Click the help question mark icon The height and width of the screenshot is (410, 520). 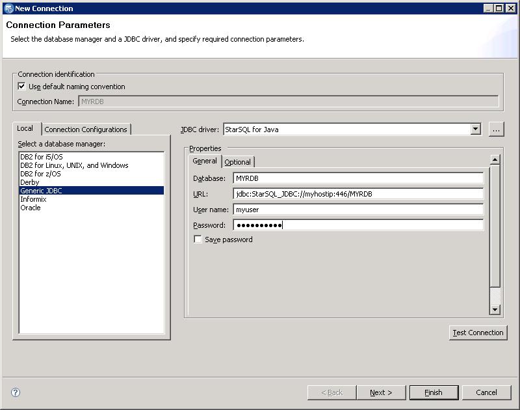pos(16,392)
